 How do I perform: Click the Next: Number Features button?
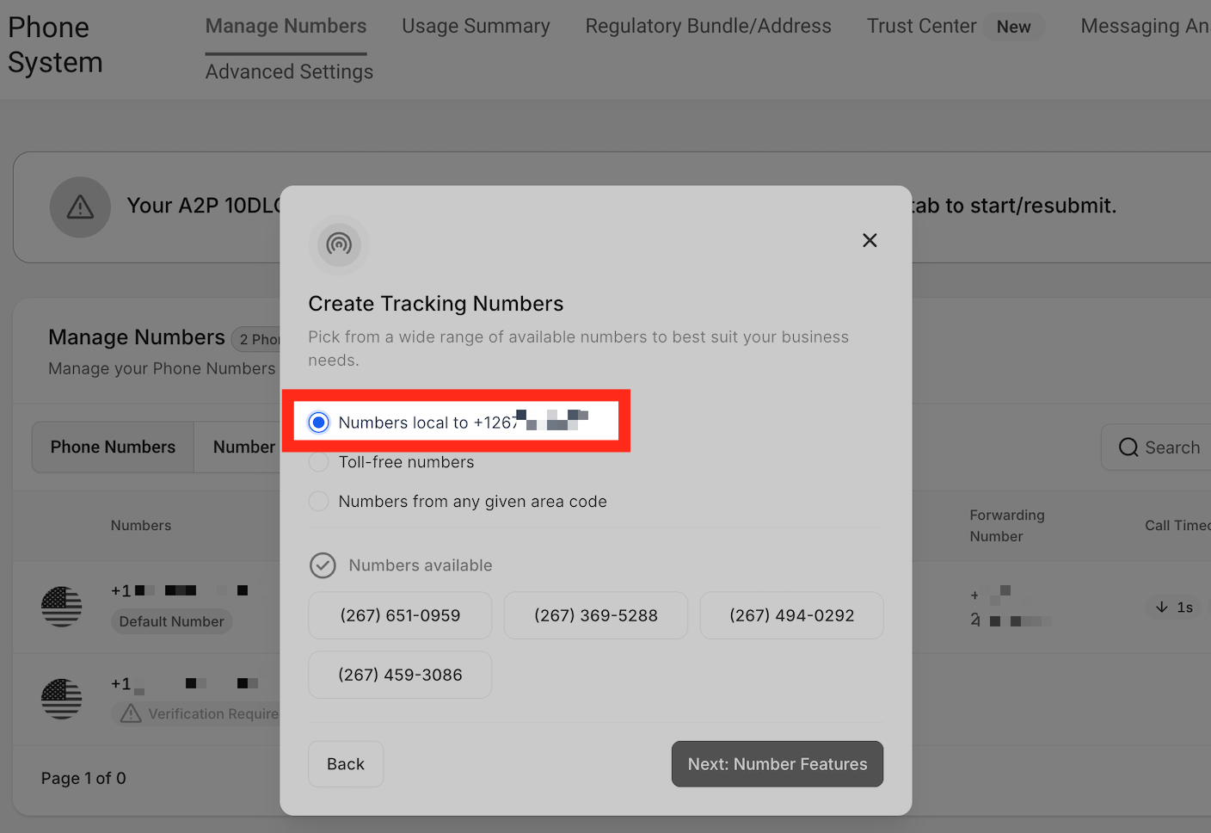click(x=777, y=763)
